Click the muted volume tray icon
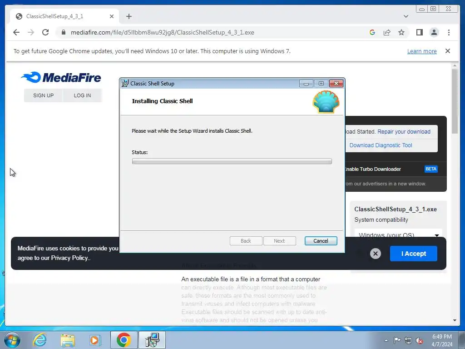The width and height of the screenshot is (465, 349). pos(419,341)
